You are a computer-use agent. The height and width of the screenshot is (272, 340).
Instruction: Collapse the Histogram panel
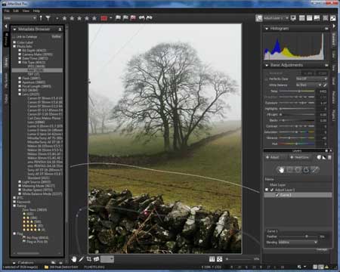point(267,29)
